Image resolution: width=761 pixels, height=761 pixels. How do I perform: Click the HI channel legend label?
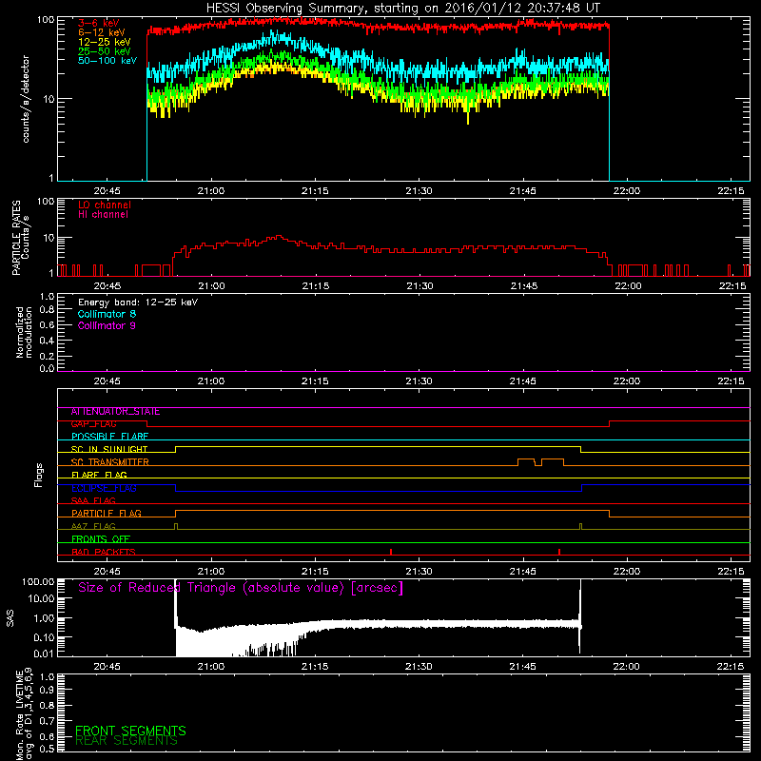[x=103, y=215]
